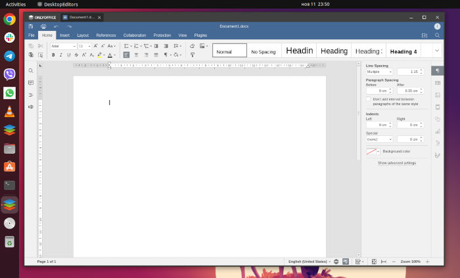Click the Set document language globe icon
The image size is (460, 278).
336,262
